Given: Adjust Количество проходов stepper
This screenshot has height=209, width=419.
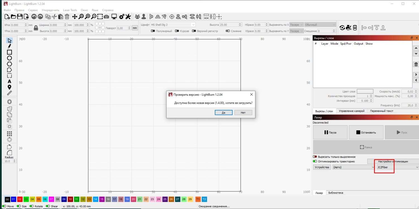Looking at the screenshot, I should tap(371, 96).
